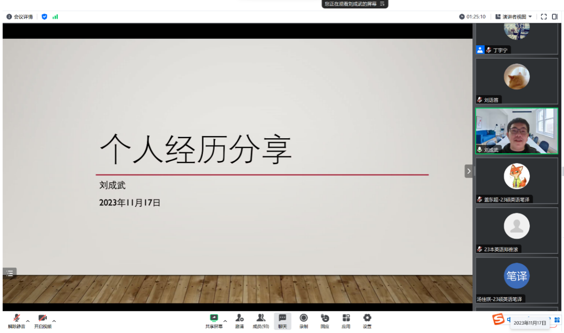Screen dimensions: 564x333
Task: Collapse participant video panel with side arrow
Action: [469, 171]
